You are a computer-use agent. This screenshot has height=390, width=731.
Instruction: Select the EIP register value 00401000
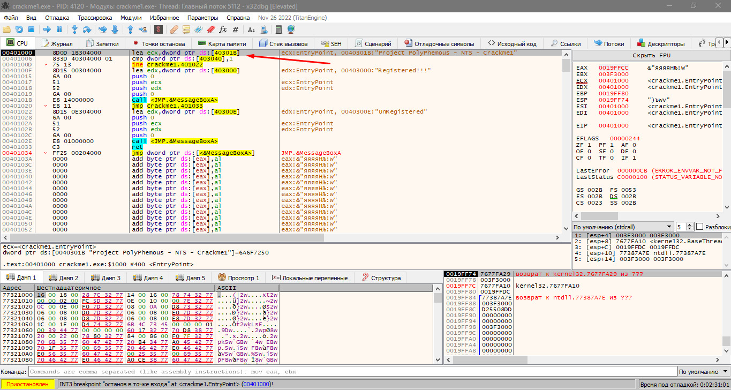(x=614, y=125)
